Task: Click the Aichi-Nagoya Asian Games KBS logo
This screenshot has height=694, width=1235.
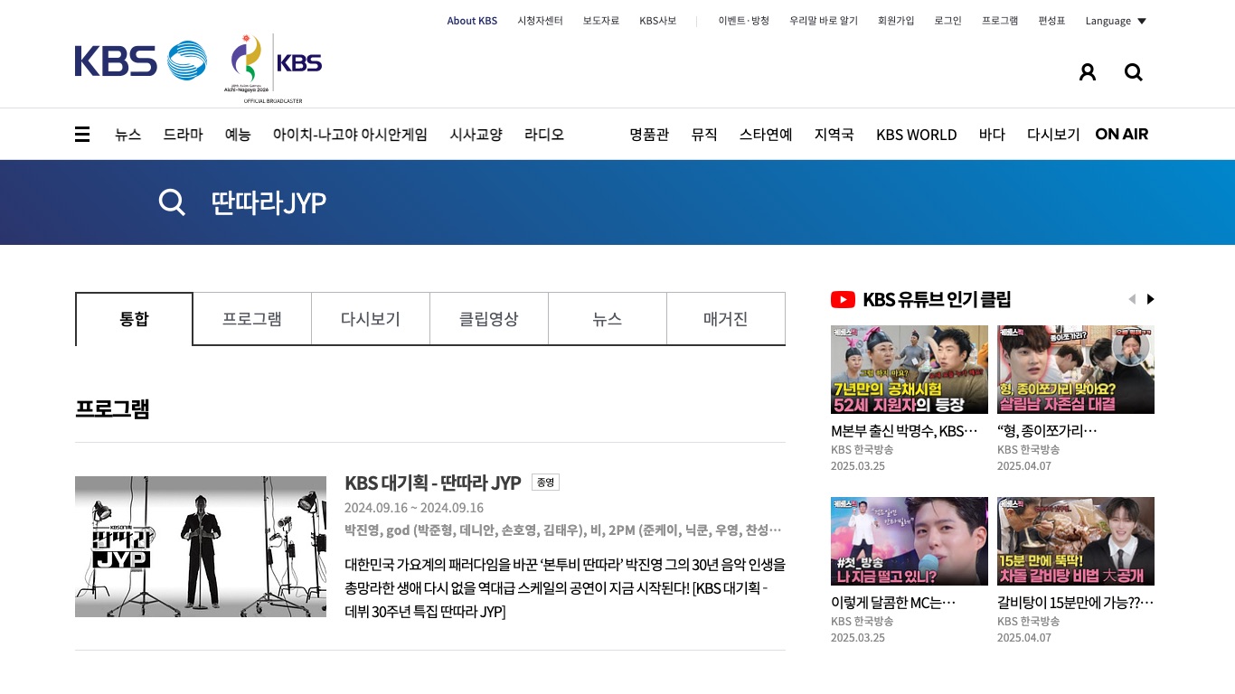Action: coord(273,68)
